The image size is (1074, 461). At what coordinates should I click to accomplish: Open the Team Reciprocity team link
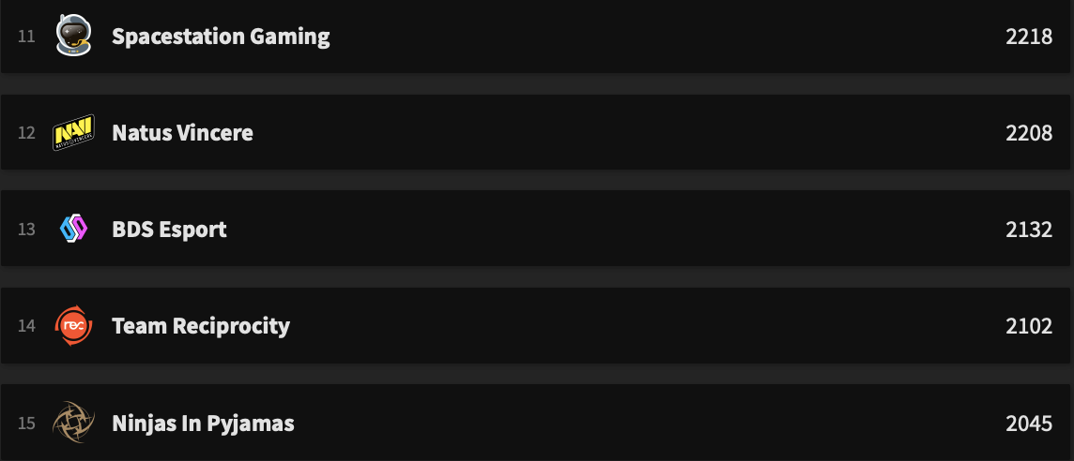coord(201,326)
